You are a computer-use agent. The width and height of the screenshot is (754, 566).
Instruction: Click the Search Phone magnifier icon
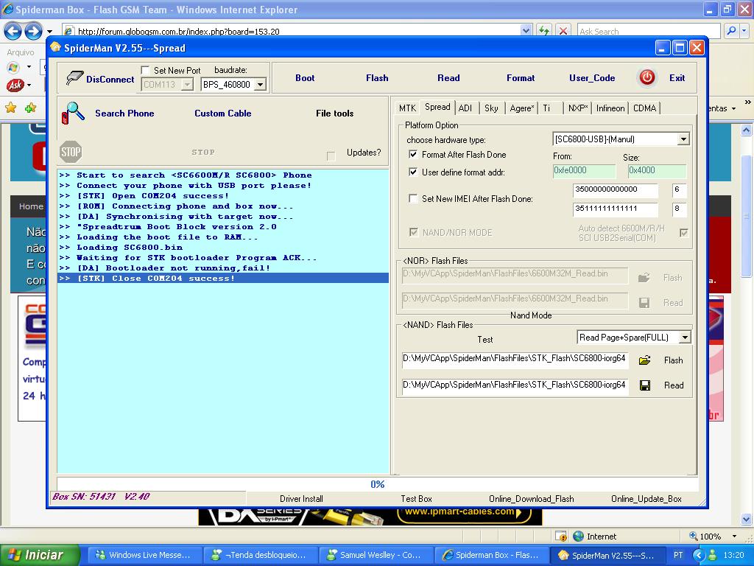point(73,113)
